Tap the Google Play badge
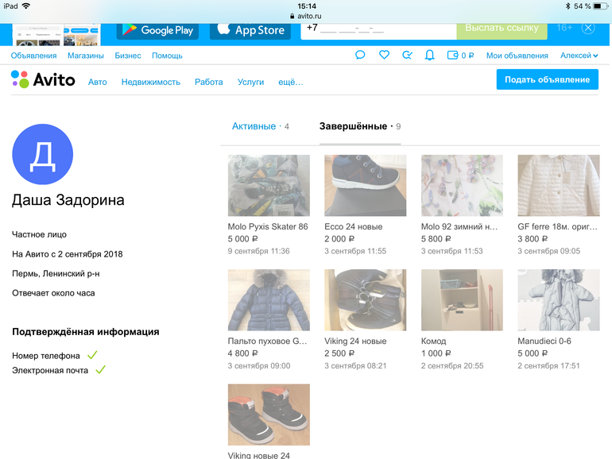Screen dimensions: 612x459 (158, 30)
